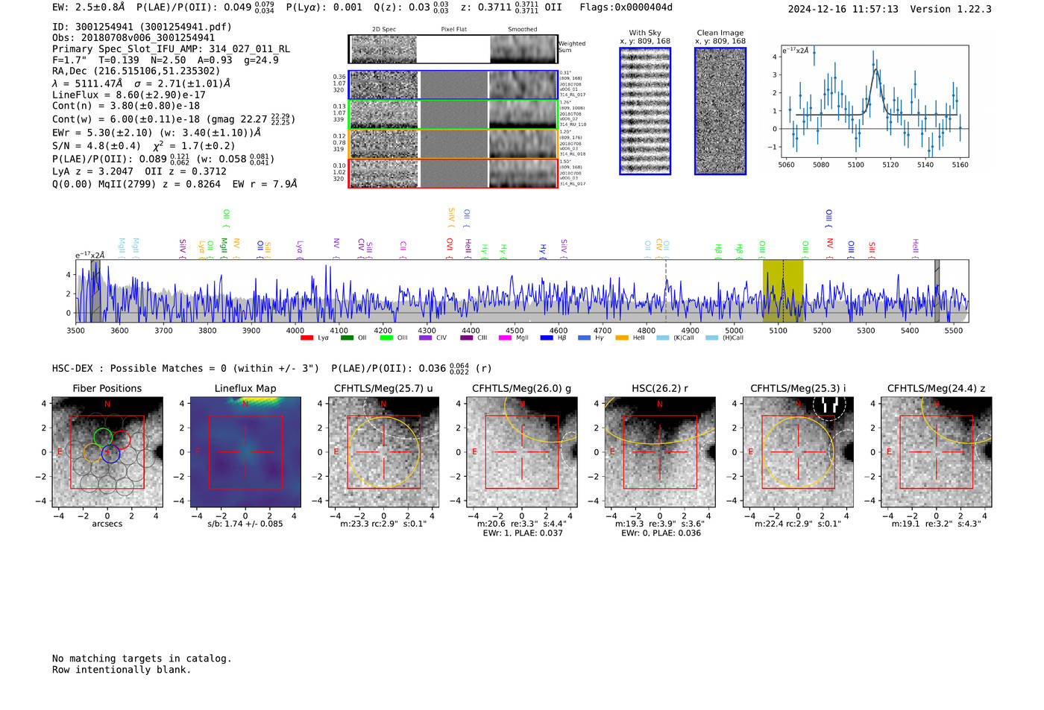Click the m:19.1 re:3.2" caption under z image
The image size is (1044, 710).
tap(937, 524)
